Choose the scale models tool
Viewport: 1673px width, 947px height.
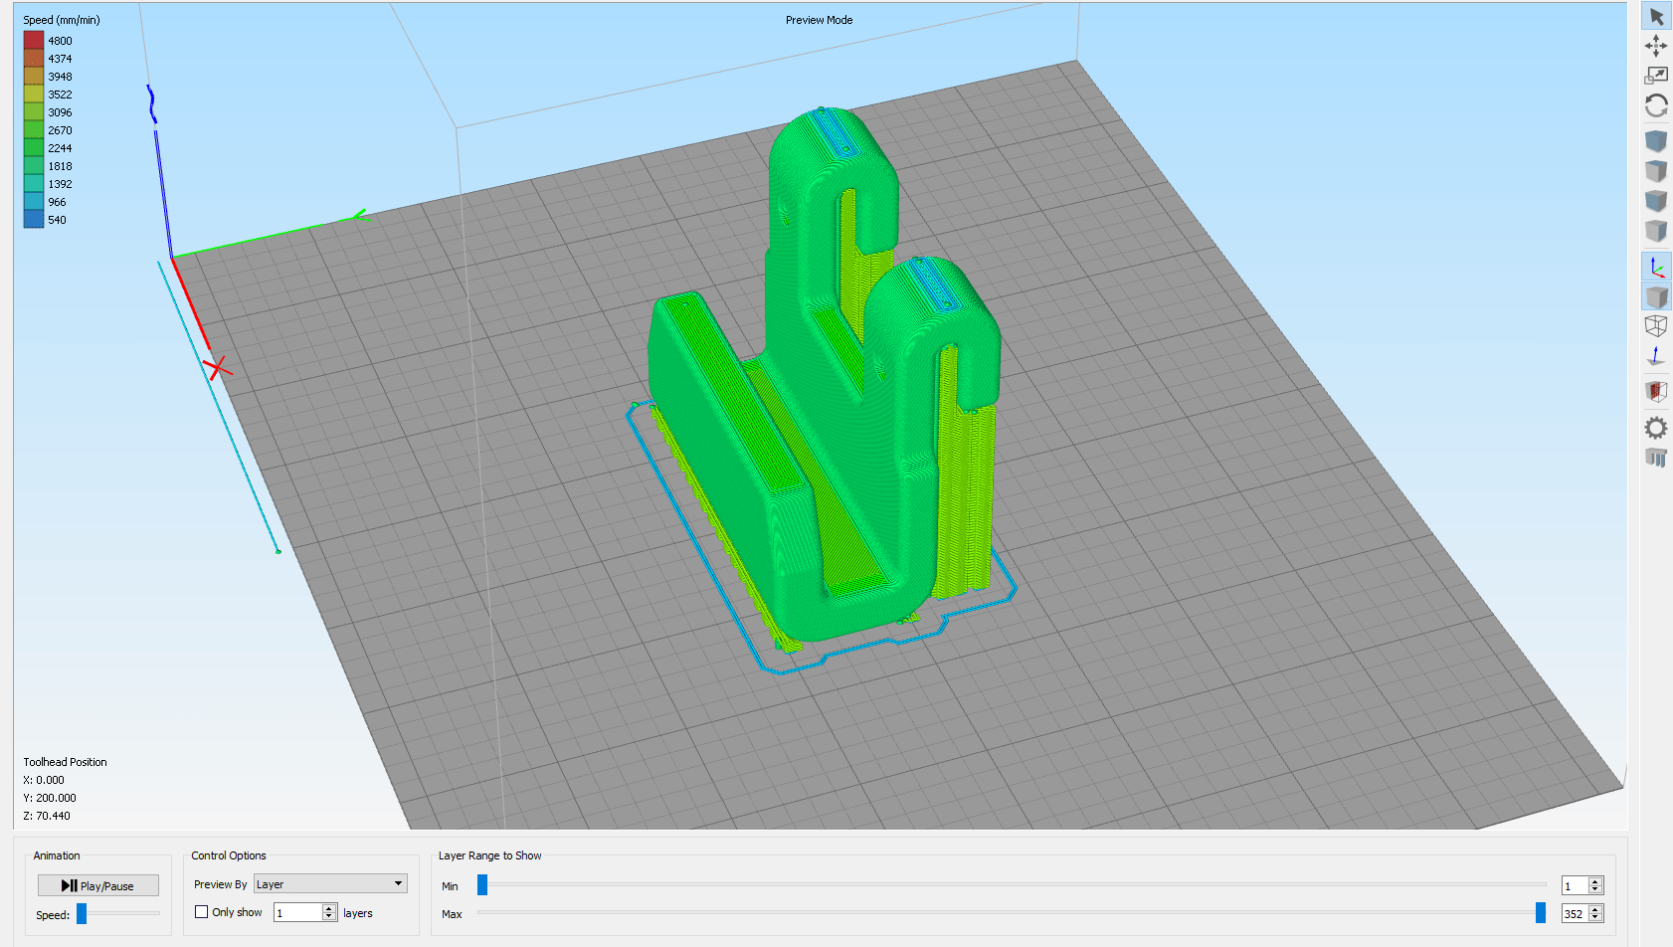[1656, 76]
